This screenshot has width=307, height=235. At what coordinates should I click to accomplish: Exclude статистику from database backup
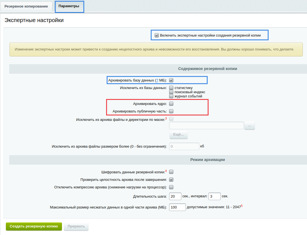(x=171, y=88)
